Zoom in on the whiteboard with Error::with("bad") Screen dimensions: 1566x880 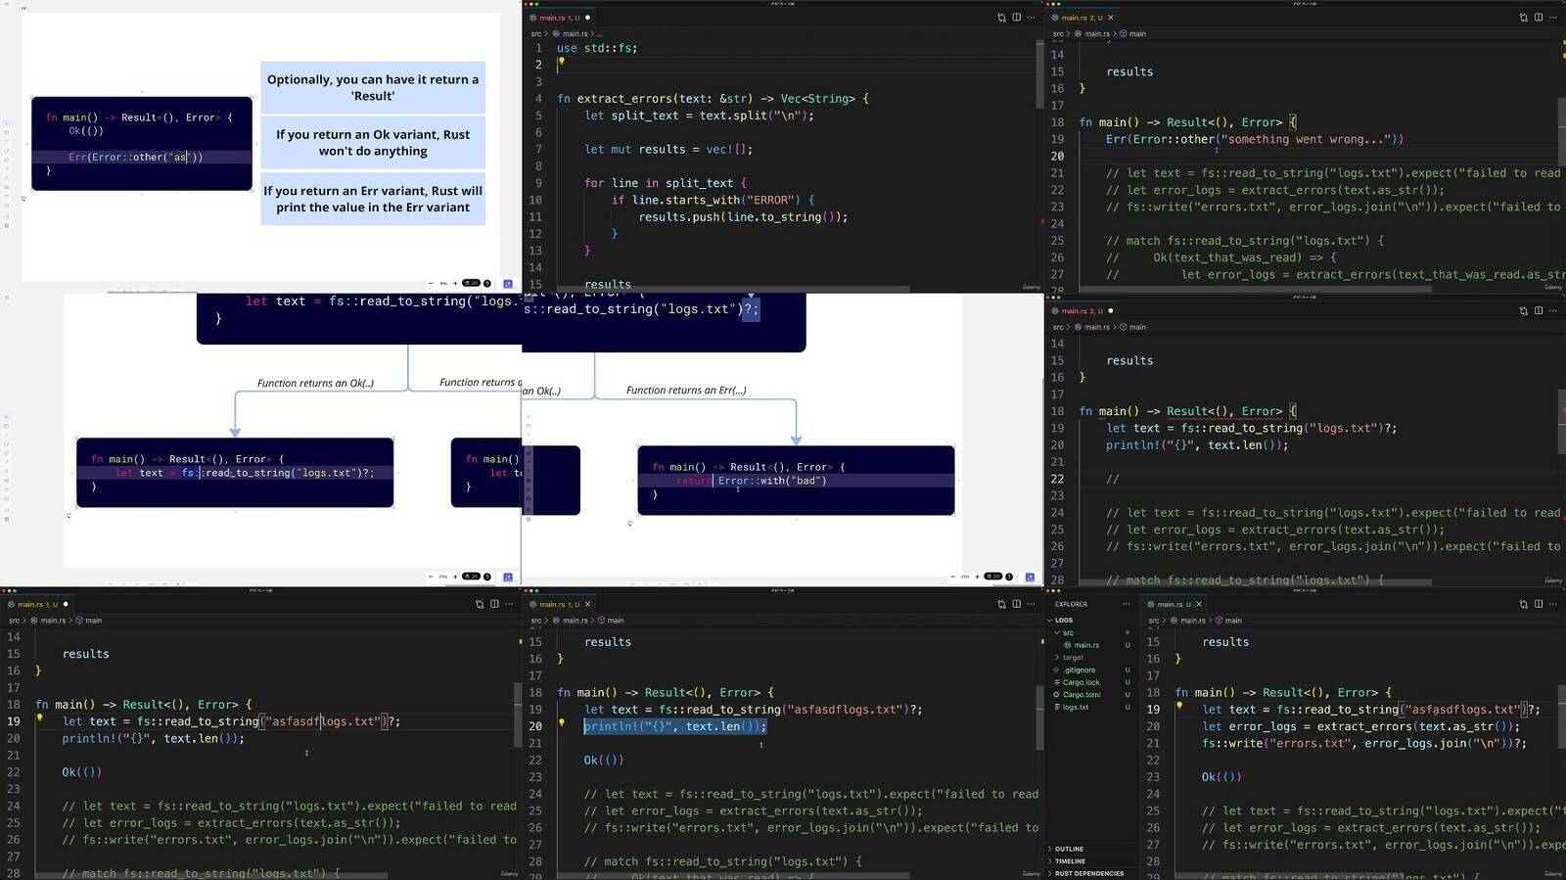(977, 577)
